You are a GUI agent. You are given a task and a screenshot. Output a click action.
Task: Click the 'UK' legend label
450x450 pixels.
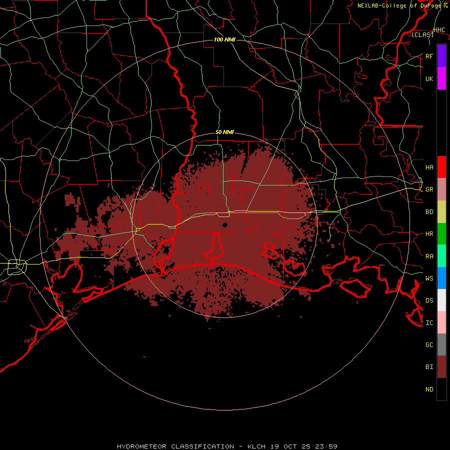coord(429,78)
